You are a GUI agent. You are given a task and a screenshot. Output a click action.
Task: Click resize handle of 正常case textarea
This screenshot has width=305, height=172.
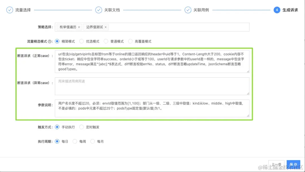coord(248,71)
